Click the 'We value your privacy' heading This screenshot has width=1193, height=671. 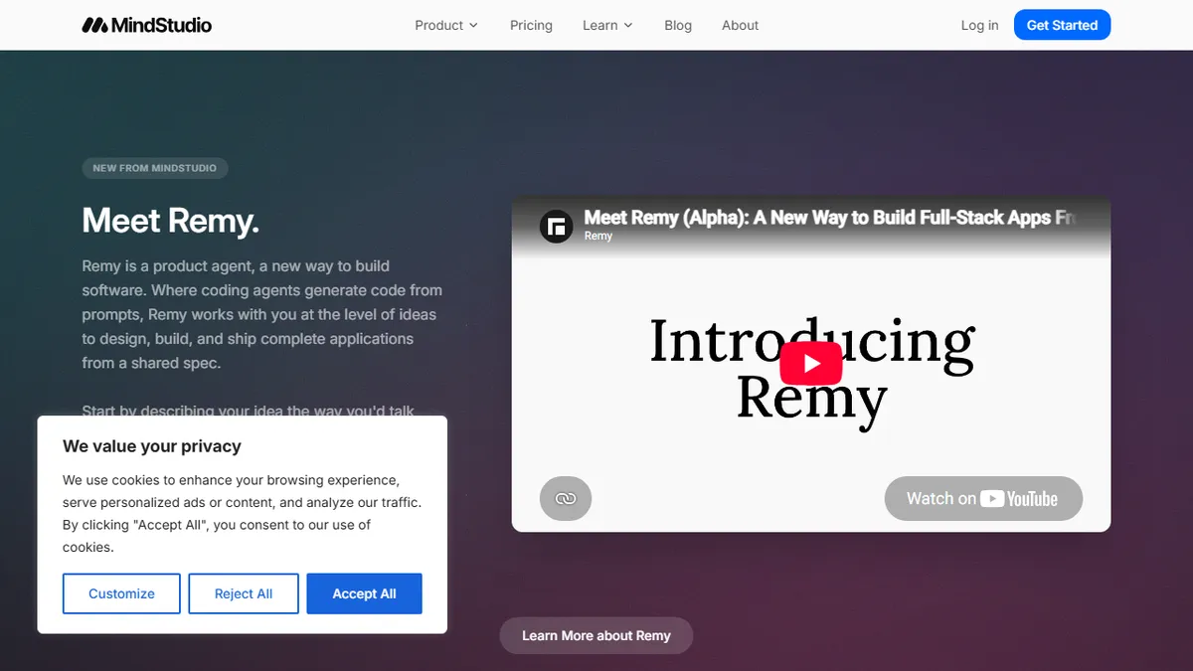pyautogui.click(x=152, y=446)
